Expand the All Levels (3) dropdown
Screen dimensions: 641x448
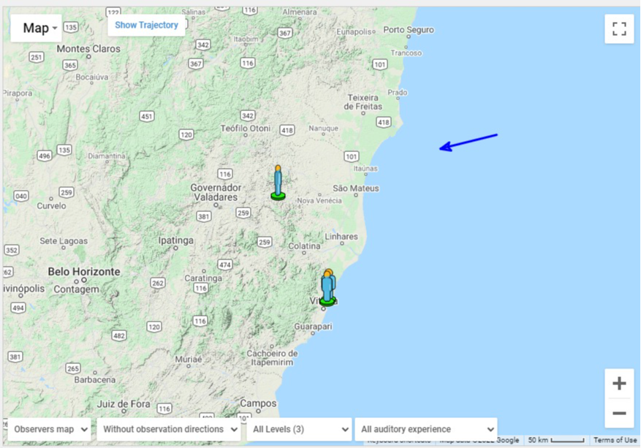tap(300, 429)
